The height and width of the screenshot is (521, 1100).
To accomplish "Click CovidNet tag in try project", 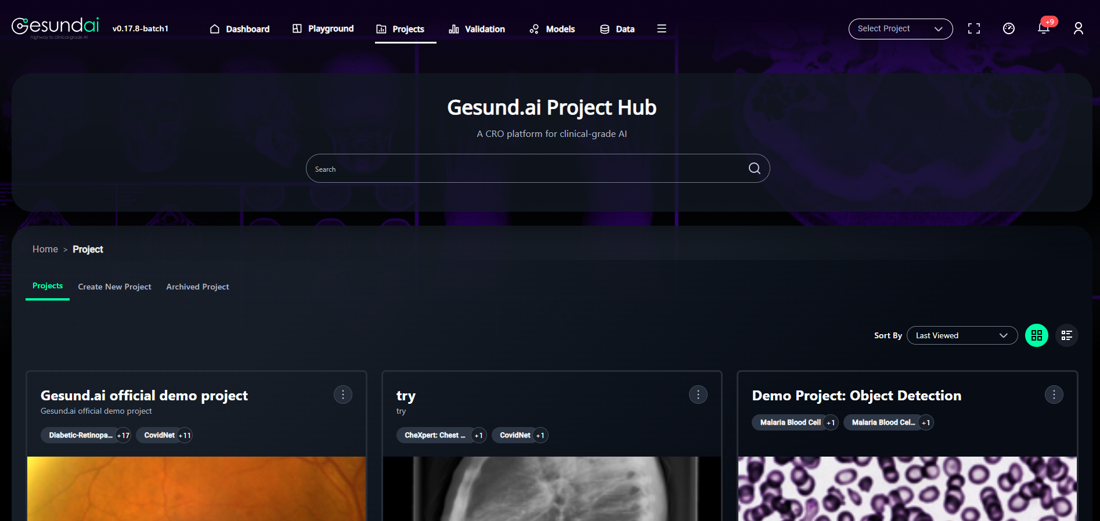I will tap(515, 435).
